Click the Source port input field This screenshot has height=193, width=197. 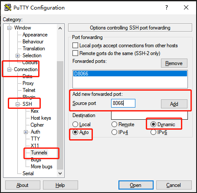coord(123,103)
